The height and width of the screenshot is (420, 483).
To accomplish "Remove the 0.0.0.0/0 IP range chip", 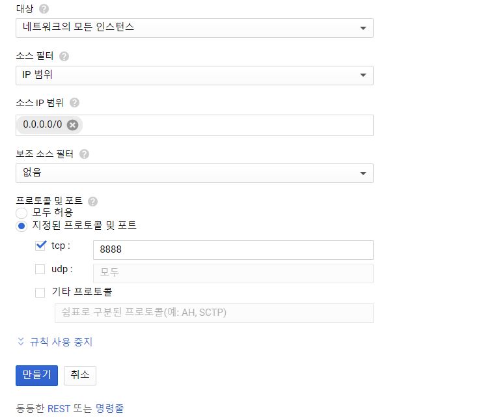I will (72, 125).
